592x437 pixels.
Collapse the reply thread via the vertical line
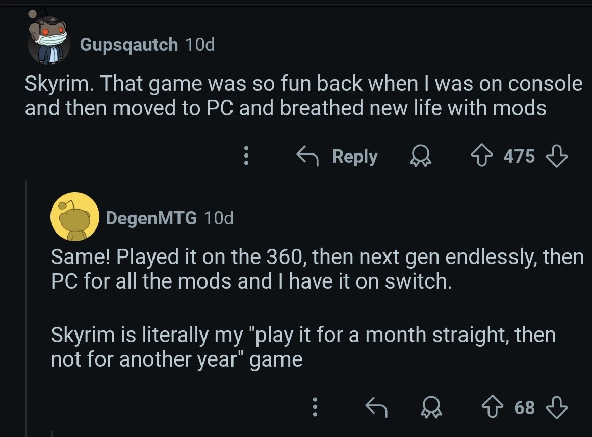coord(25,306)
